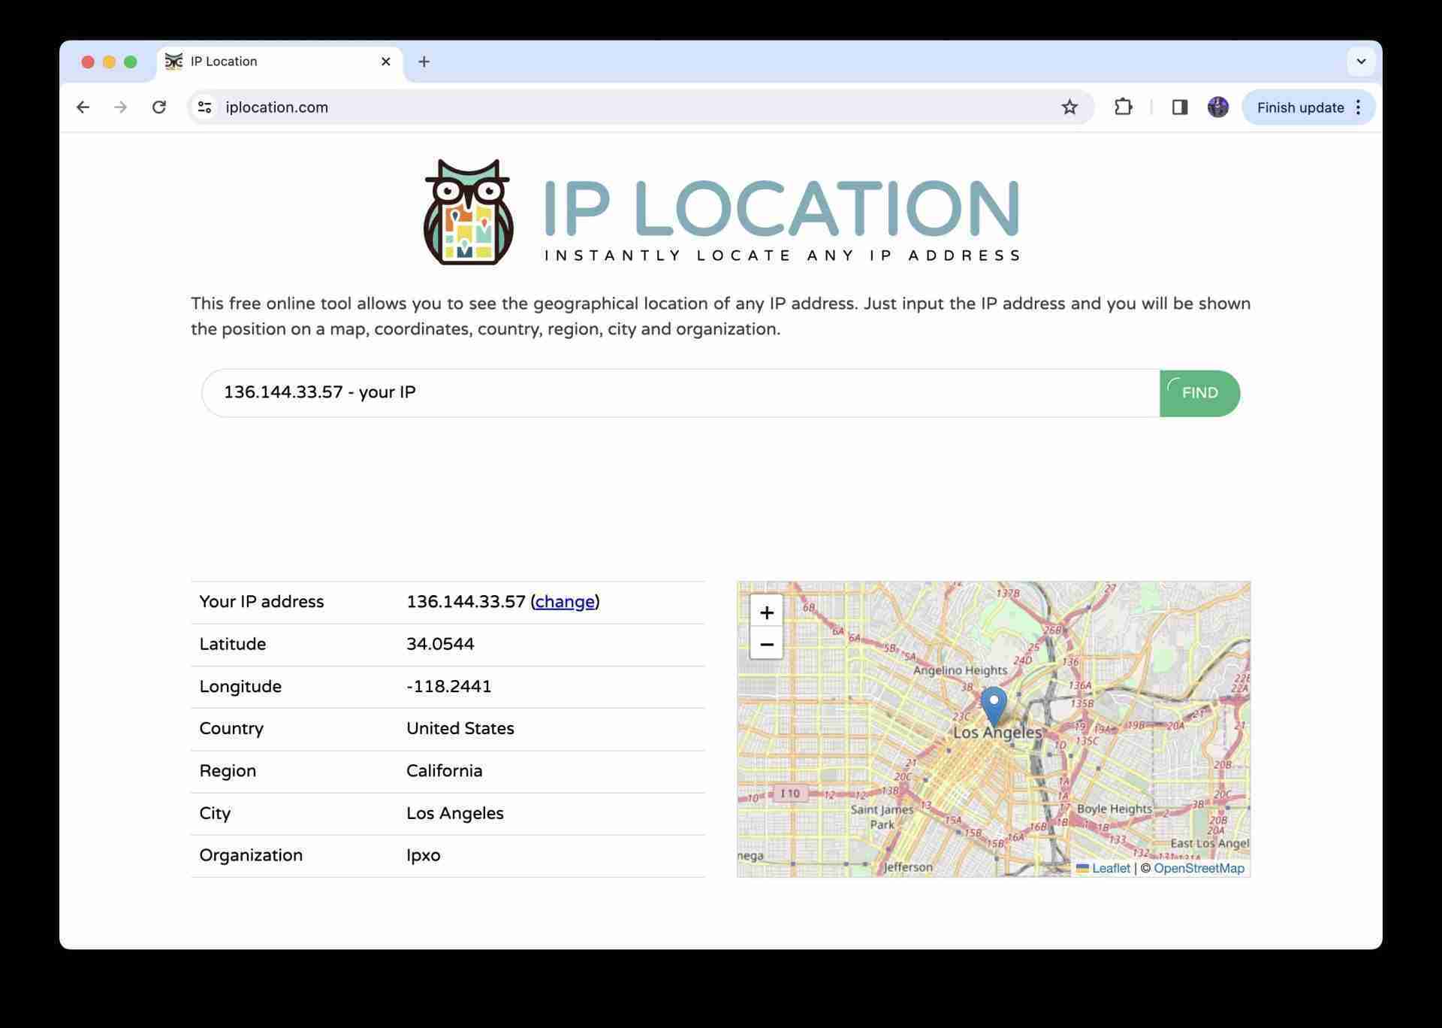View site information icon in address bar

click(x=204, y=107)
